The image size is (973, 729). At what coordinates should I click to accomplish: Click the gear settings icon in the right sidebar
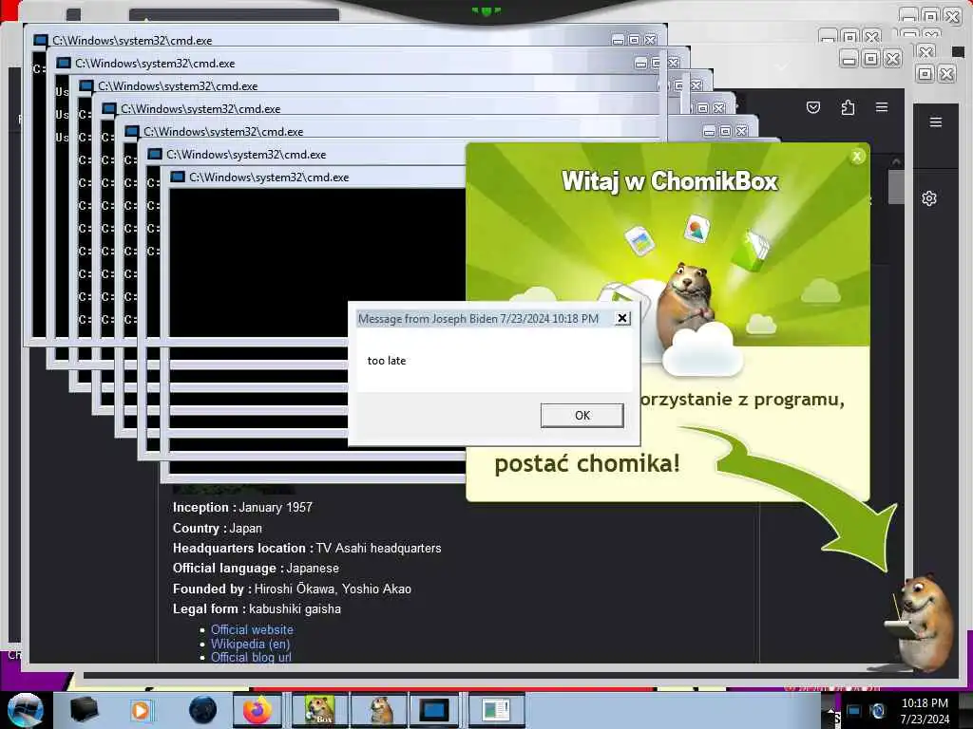pyautogui.click(x=929, y=198)
